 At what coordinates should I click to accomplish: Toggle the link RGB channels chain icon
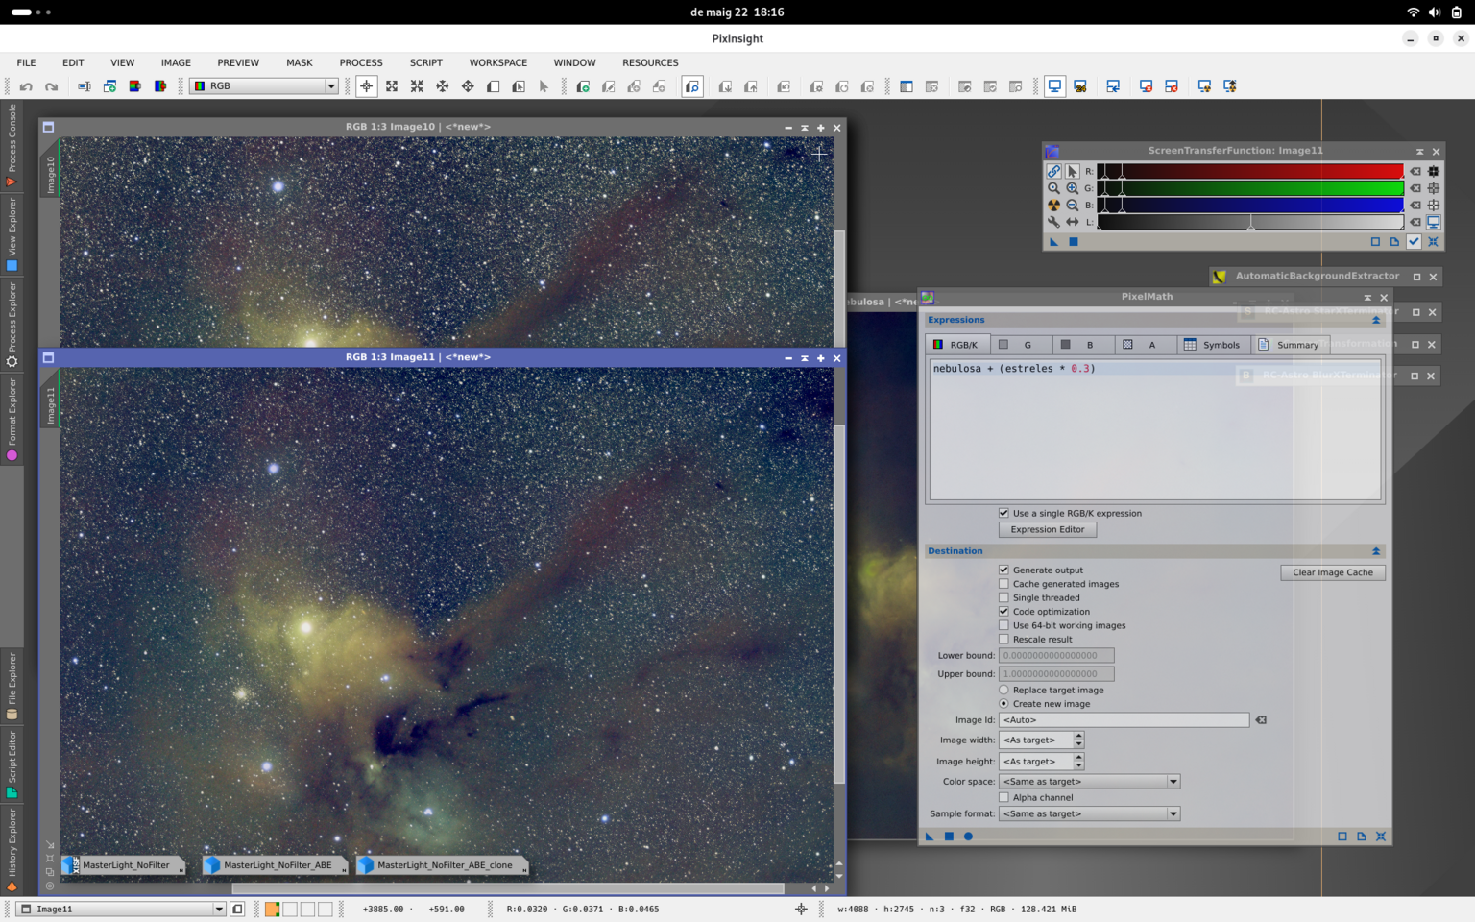tap(1053, 172)
